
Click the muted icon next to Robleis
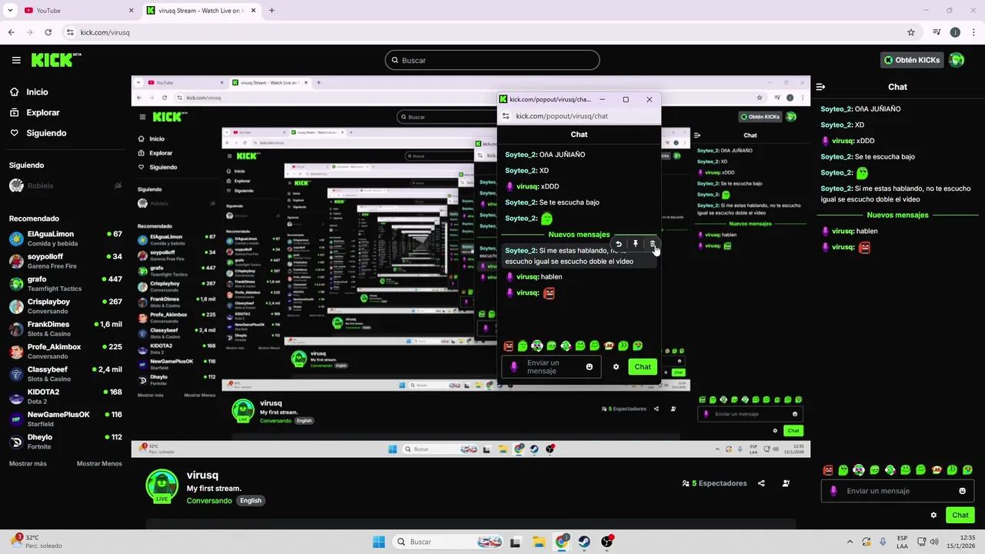point(118,185)
